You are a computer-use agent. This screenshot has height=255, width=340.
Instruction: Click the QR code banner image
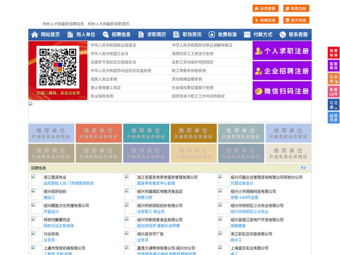tap(58, 70)
